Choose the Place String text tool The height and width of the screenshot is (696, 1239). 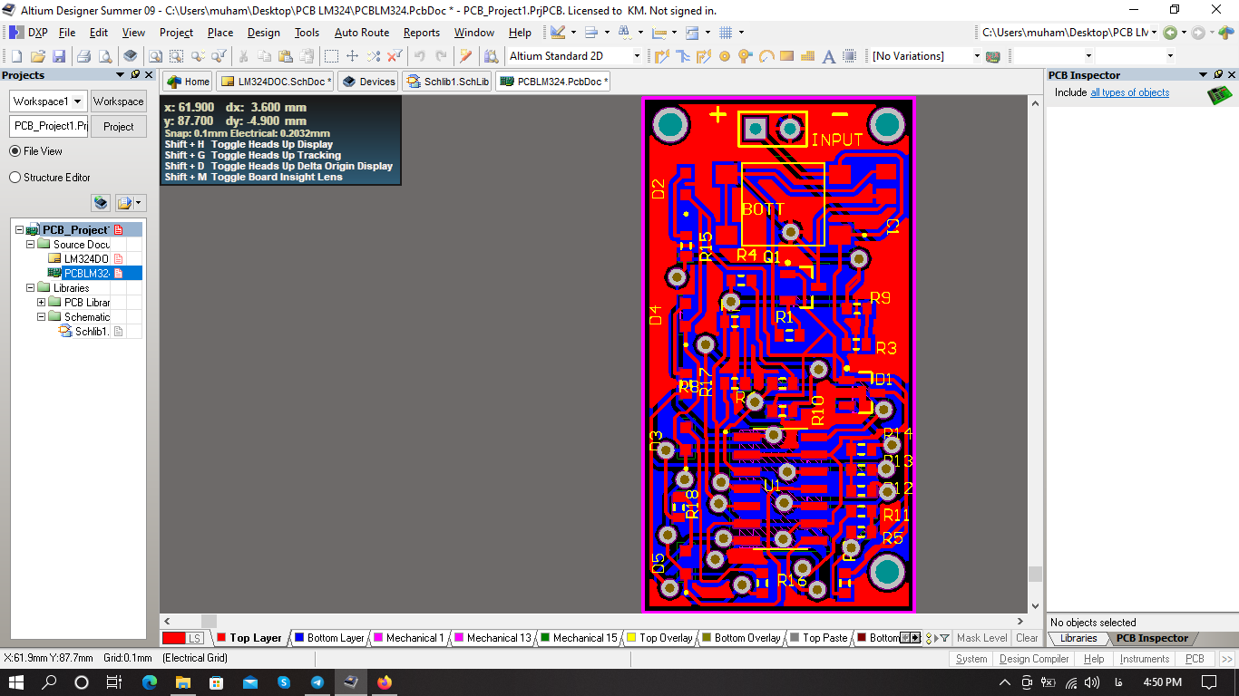[828, 56]
